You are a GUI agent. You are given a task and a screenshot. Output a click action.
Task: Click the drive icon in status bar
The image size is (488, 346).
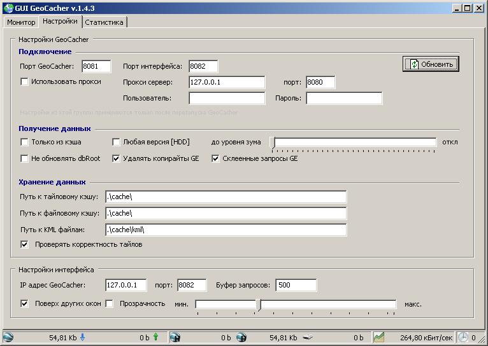pos(306,337)
